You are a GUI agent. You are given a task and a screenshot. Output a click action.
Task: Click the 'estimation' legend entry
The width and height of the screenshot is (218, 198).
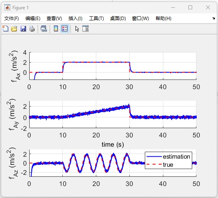(x=176, y=157)
